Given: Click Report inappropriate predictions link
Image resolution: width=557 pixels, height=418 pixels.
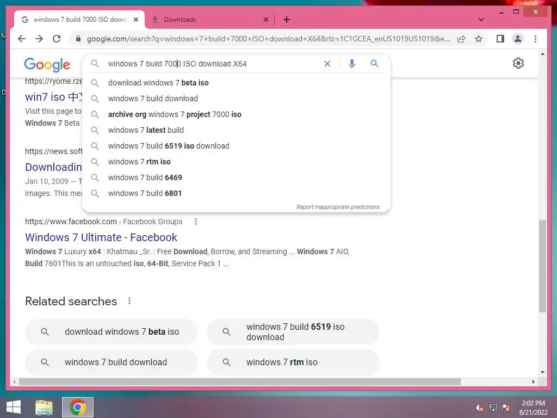Looking at the screenshot, I should click(338, 207).
